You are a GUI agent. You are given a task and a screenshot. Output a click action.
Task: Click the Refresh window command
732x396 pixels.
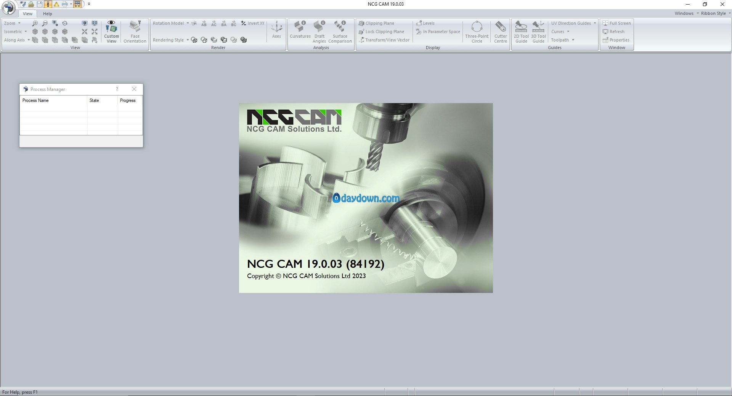[613, 32]
